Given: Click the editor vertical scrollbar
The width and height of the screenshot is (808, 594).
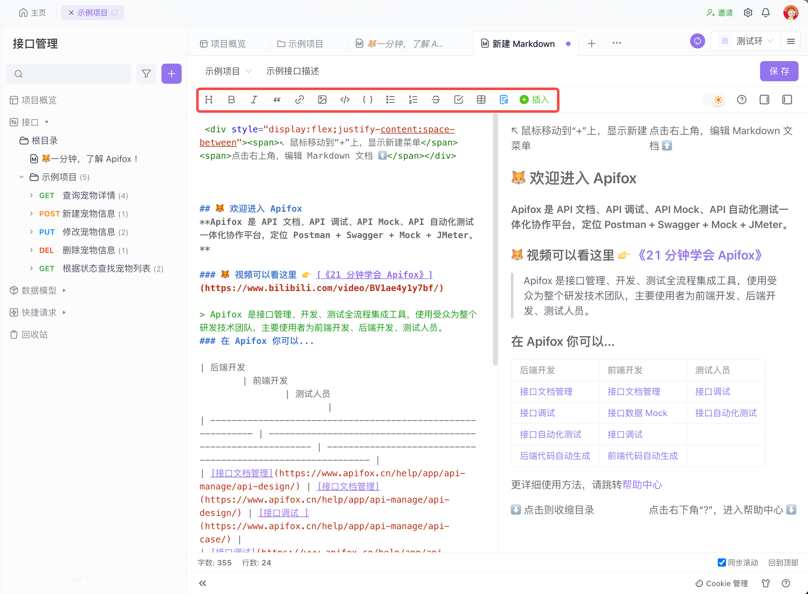Looking at the screenshot, I should [x=495, y=240].
